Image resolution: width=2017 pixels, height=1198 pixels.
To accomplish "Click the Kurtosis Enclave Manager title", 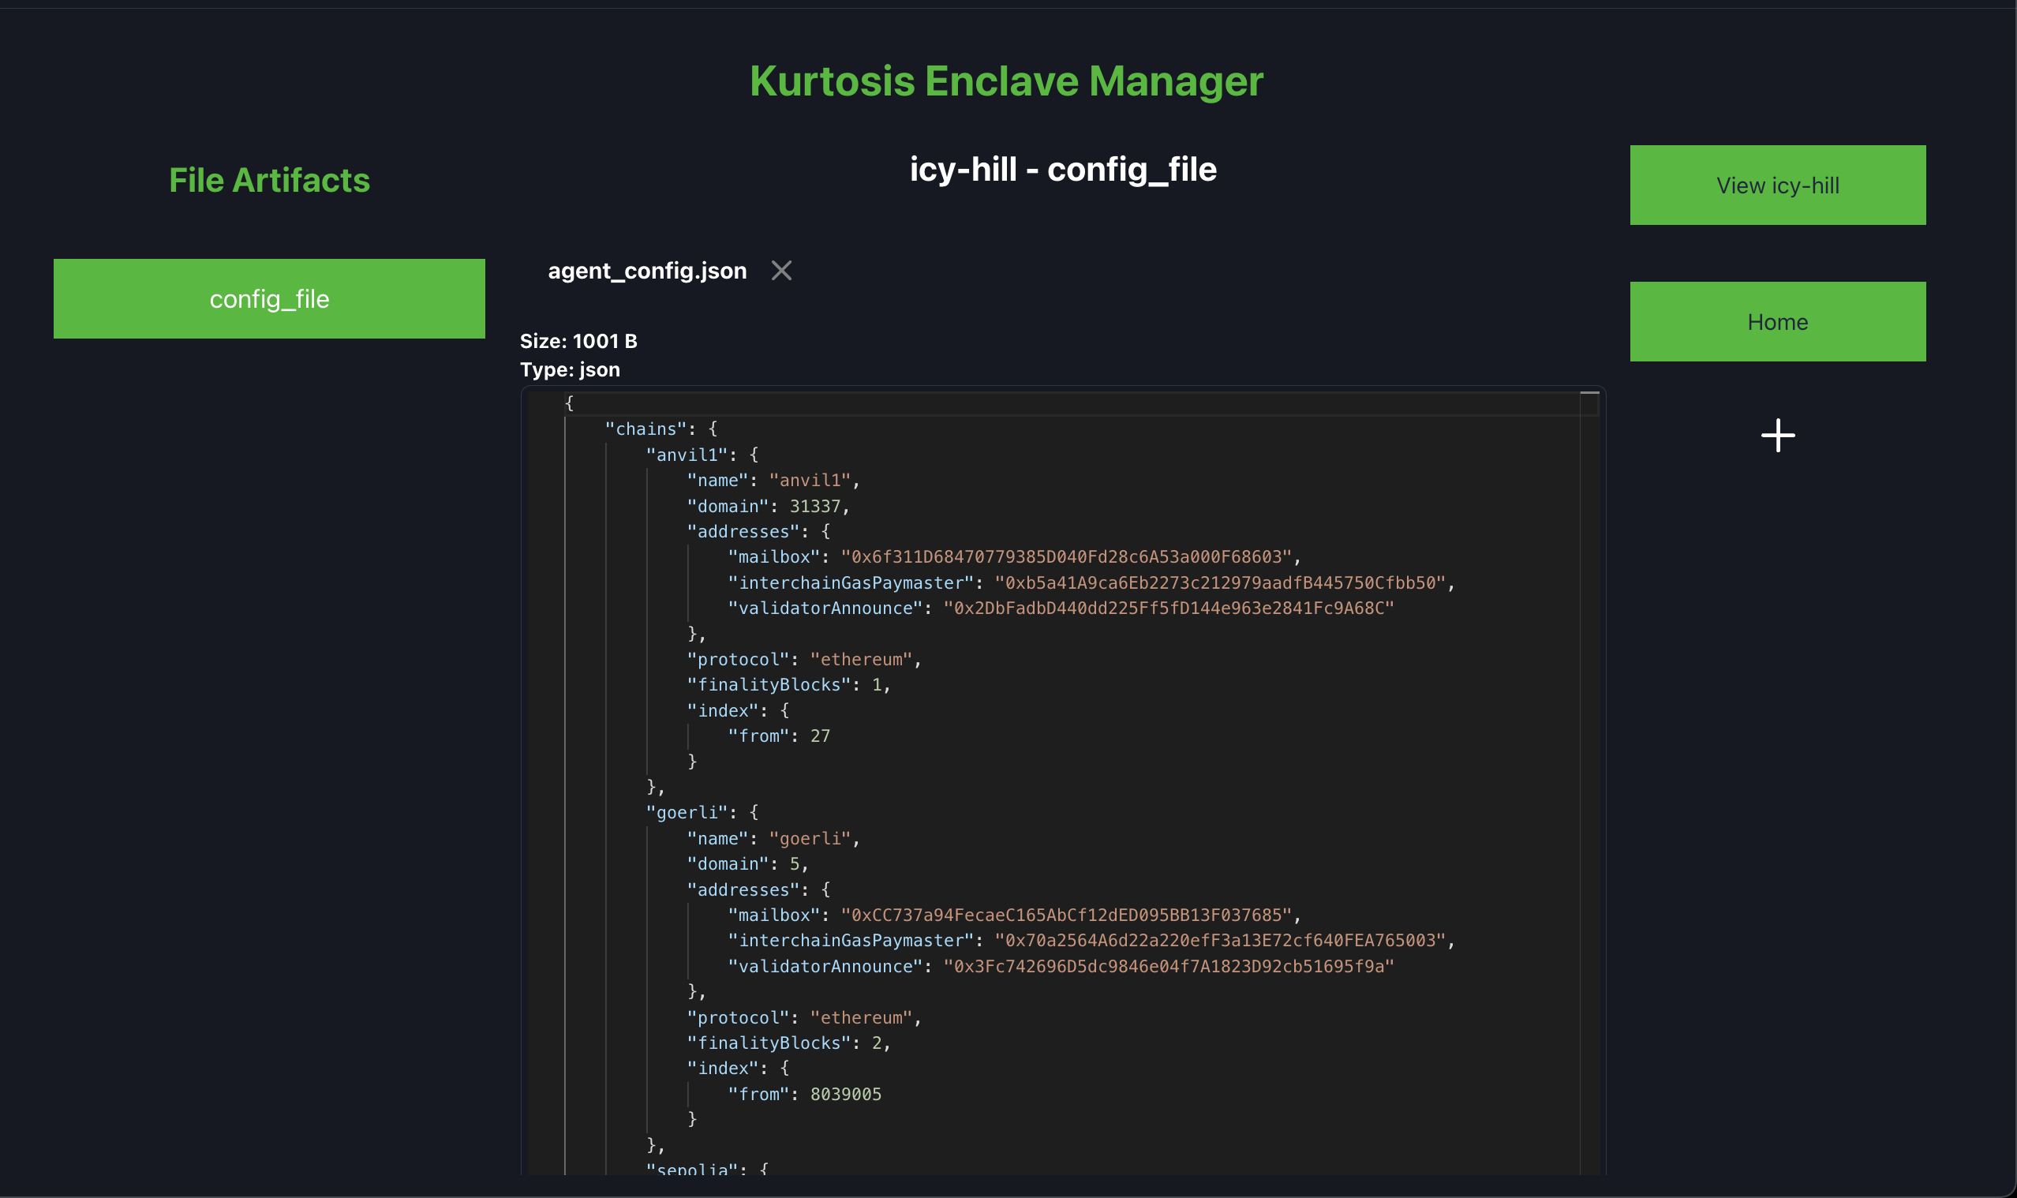I will [1005, 81].
